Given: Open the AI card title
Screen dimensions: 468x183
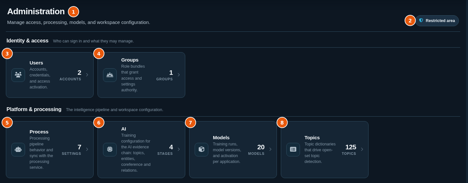Looking at the screenshot, I should coord(123,129).
